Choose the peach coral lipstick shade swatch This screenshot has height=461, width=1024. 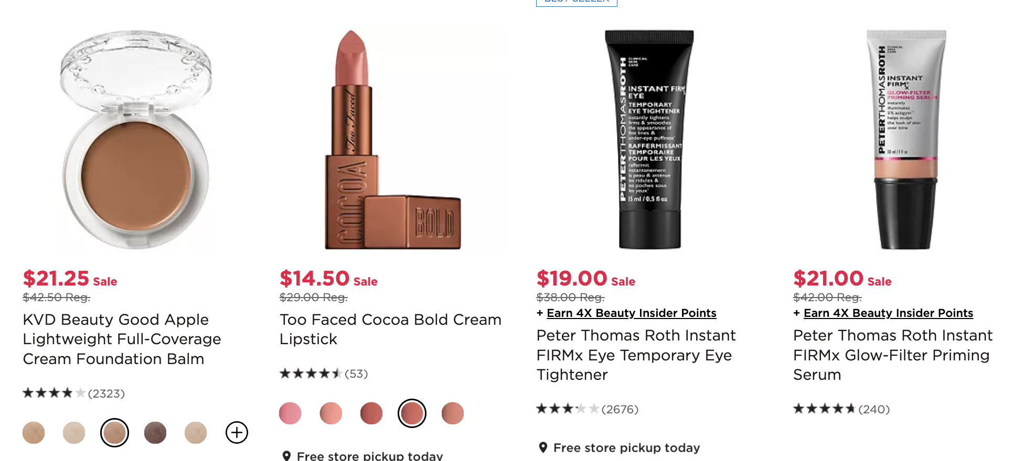[331, 413]
